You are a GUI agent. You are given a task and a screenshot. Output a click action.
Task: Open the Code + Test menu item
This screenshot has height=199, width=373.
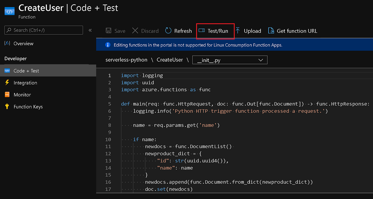(26, 71)
